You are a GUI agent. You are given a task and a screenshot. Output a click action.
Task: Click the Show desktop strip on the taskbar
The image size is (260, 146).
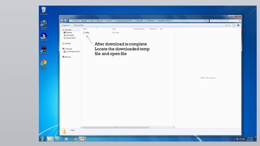[256, 139]
